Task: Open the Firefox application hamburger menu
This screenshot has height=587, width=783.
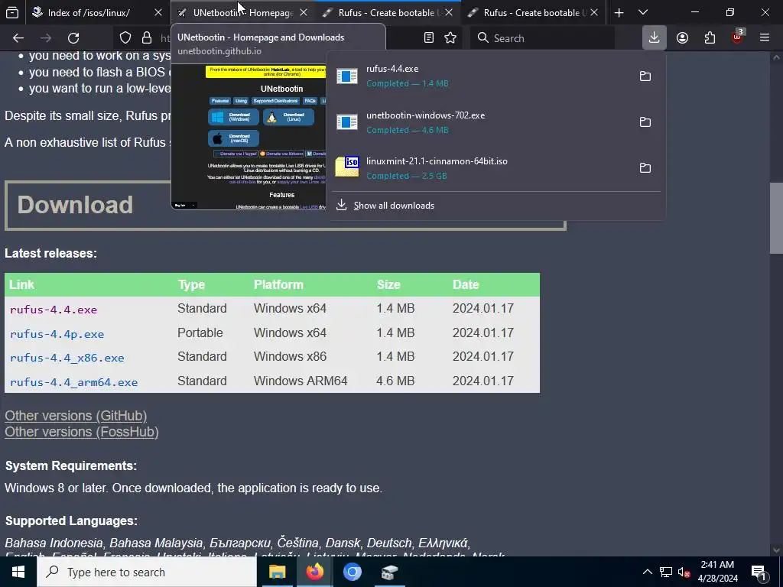Action: coord(765,38)
